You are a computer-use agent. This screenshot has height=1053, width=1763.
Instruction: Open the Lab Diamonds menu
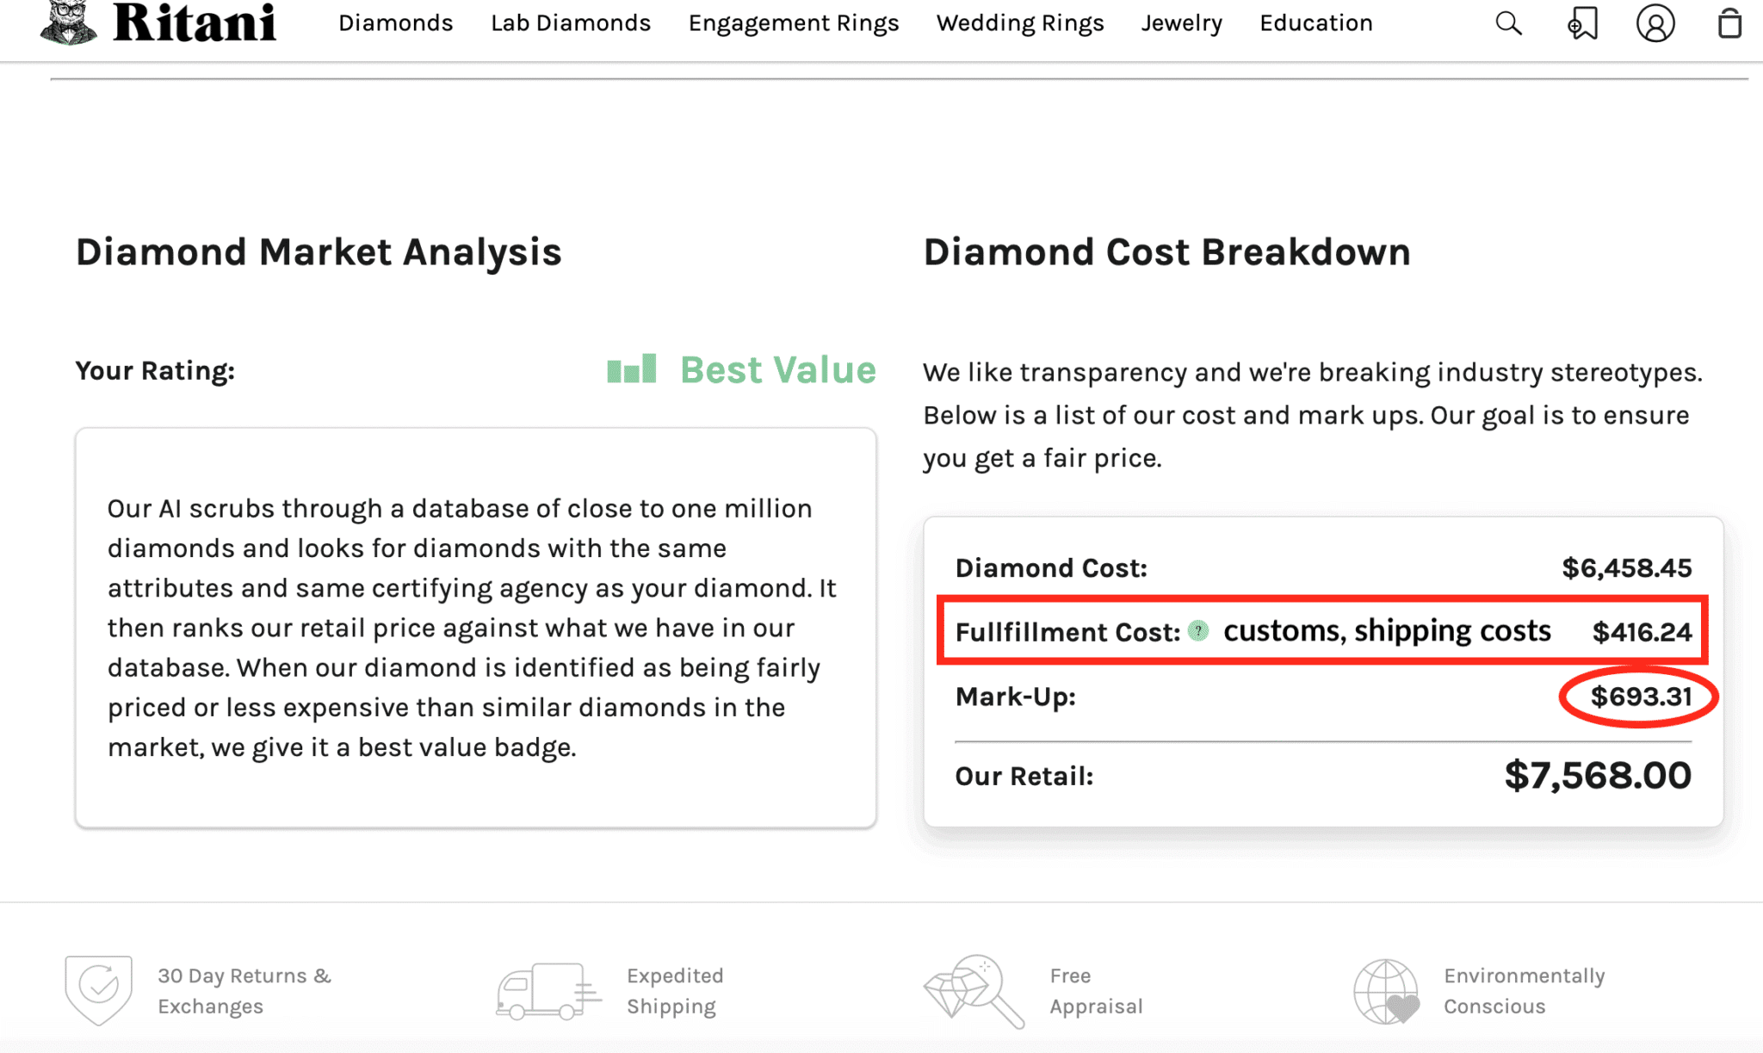click(x=571, y=23)
